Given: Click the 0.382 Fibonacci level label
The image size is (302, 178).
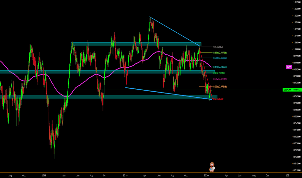Looking at the screenshot, I should point(218,79).
